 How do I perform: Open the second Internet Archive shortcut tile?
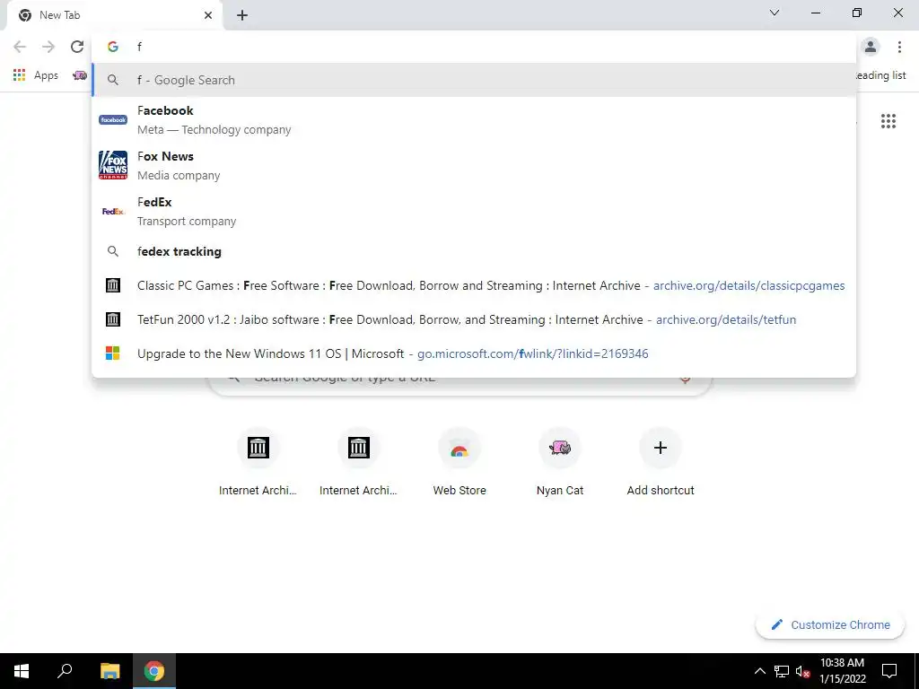358,462
